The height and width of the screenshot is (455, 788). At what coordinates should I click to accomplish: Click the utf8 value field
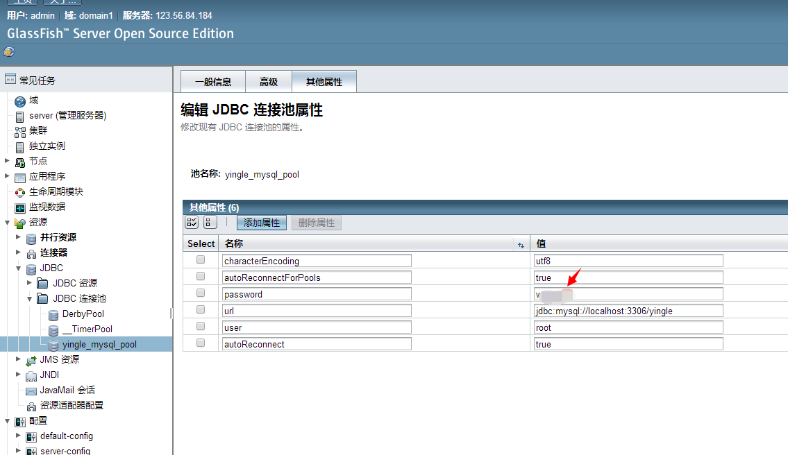pyautogui.click(x=628, y=261)
